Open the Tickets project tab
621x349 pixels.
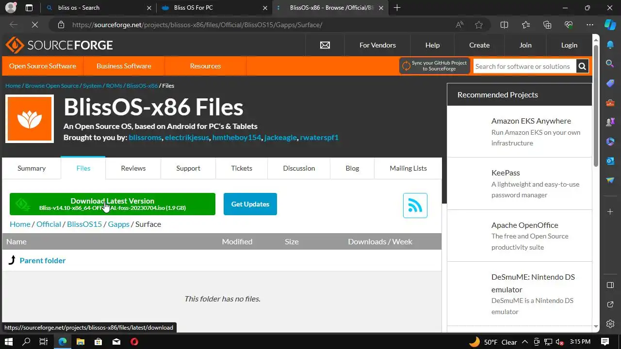pos(242,168)
